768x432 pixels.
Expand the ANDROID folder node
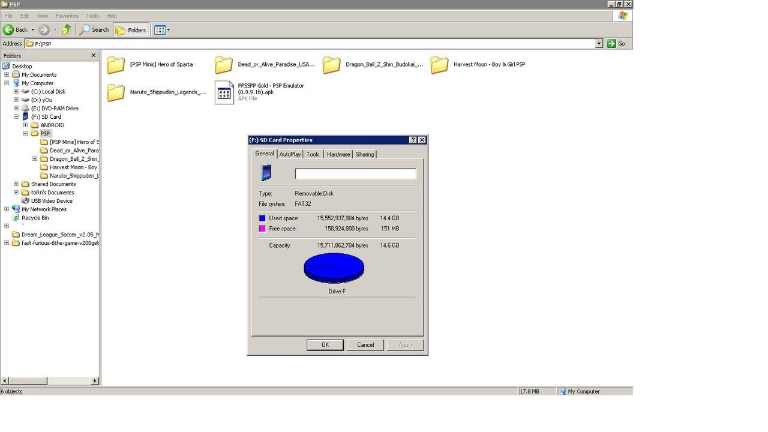click(26, 125)
